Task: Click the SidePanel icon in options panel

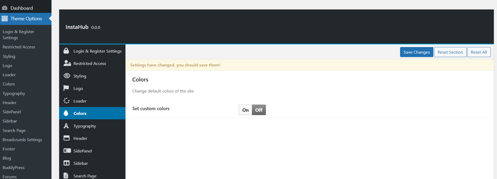Action: 67,151
